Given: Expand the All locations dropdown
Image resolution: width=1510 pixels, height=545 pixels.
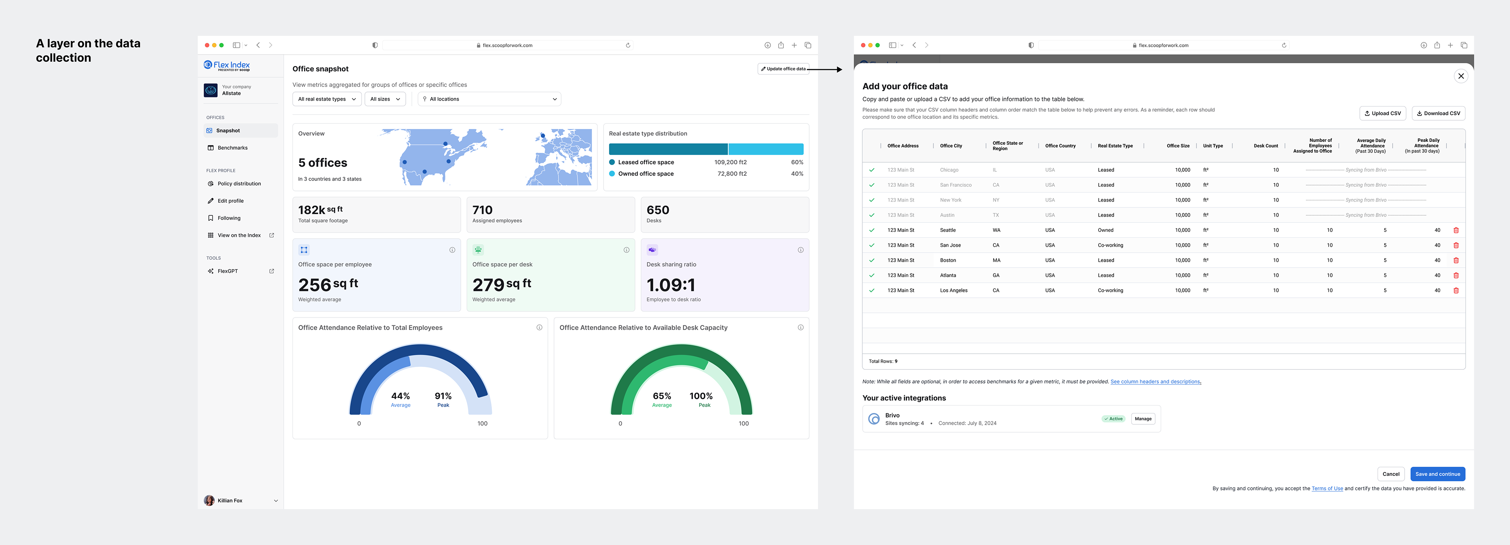Looking at the screenshot, I should pyautogui.click(x=489, y=99).
